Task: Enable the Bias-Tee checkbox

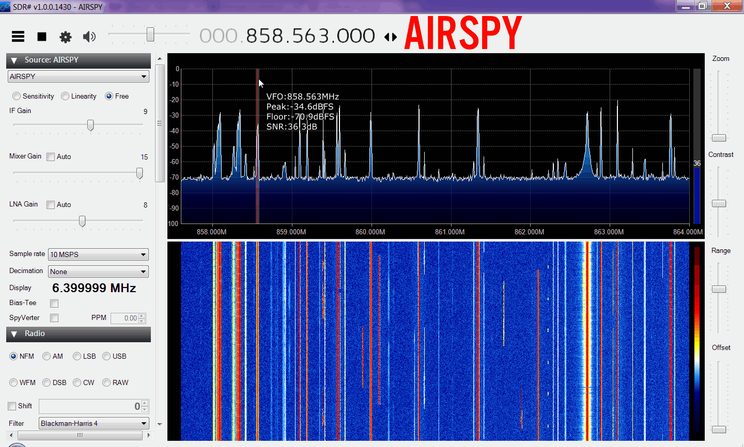Action: 54,304
